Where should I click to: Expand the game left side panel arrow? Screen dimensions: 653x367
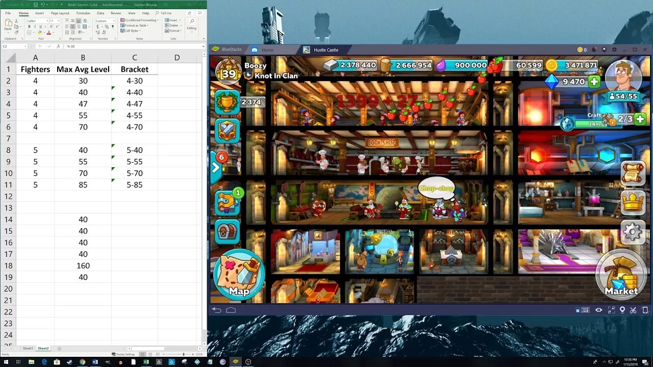(216, 168)
